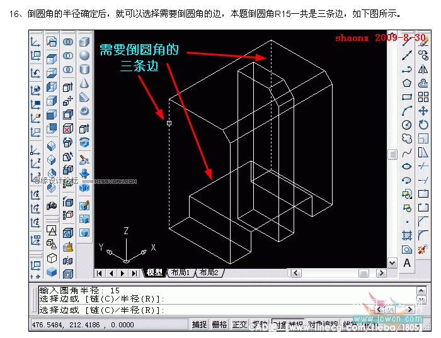Select the Cylinder solid tool
The height and width of the screenshot is (338, 441).
point(84,69)
